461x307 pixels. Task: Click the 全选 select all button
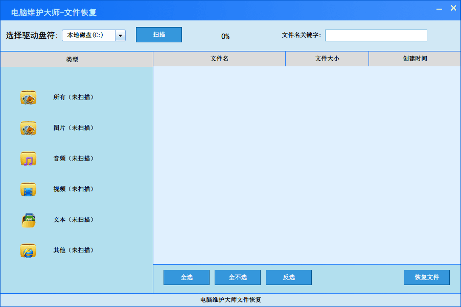[187, 277]
